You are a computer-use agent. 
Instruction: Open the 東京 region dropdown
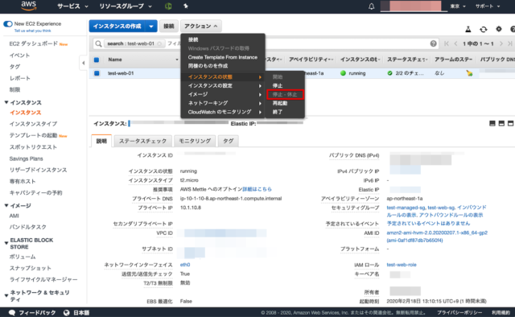[458, 6]
